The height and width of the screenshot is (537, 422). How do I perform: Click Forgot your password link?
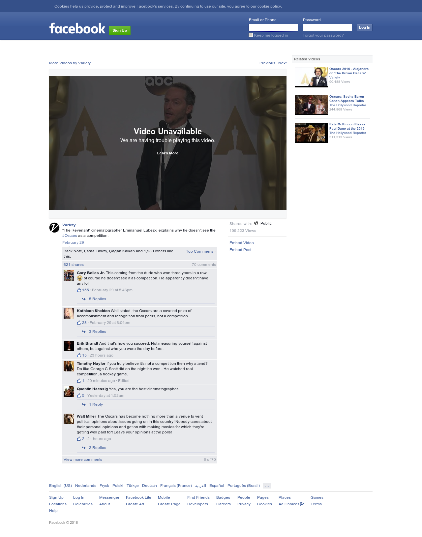point(323,35)
